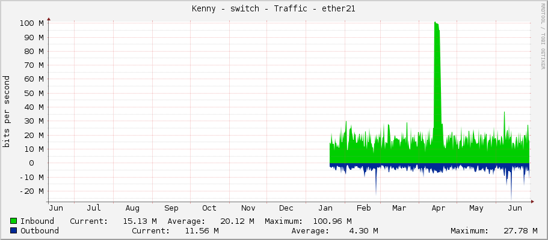The image size is (548, 240).
Task: Click the Outbound average value '4.30 M'
Action: 363,230
